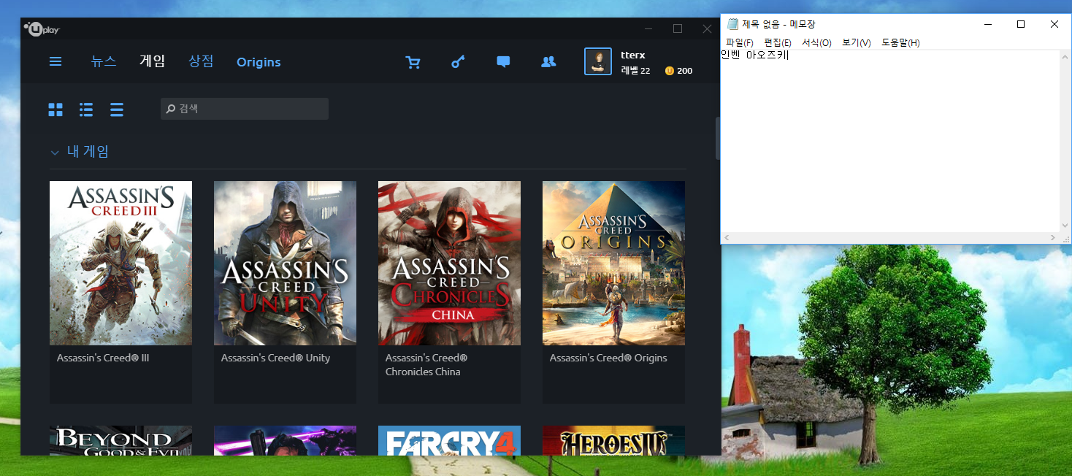This screenshot has width=1072, height=476.
Task: Collapse the 내 게임 section chevron
Action: point(55,153)
